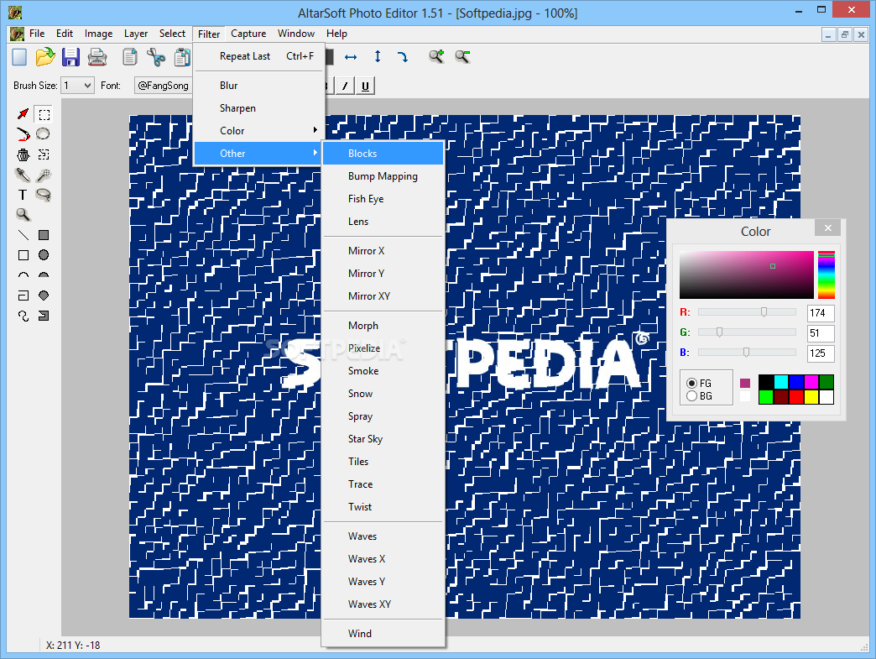Select the Text tool
The image size is (876, 659).
pyautogui.click(x=23, y=195)
